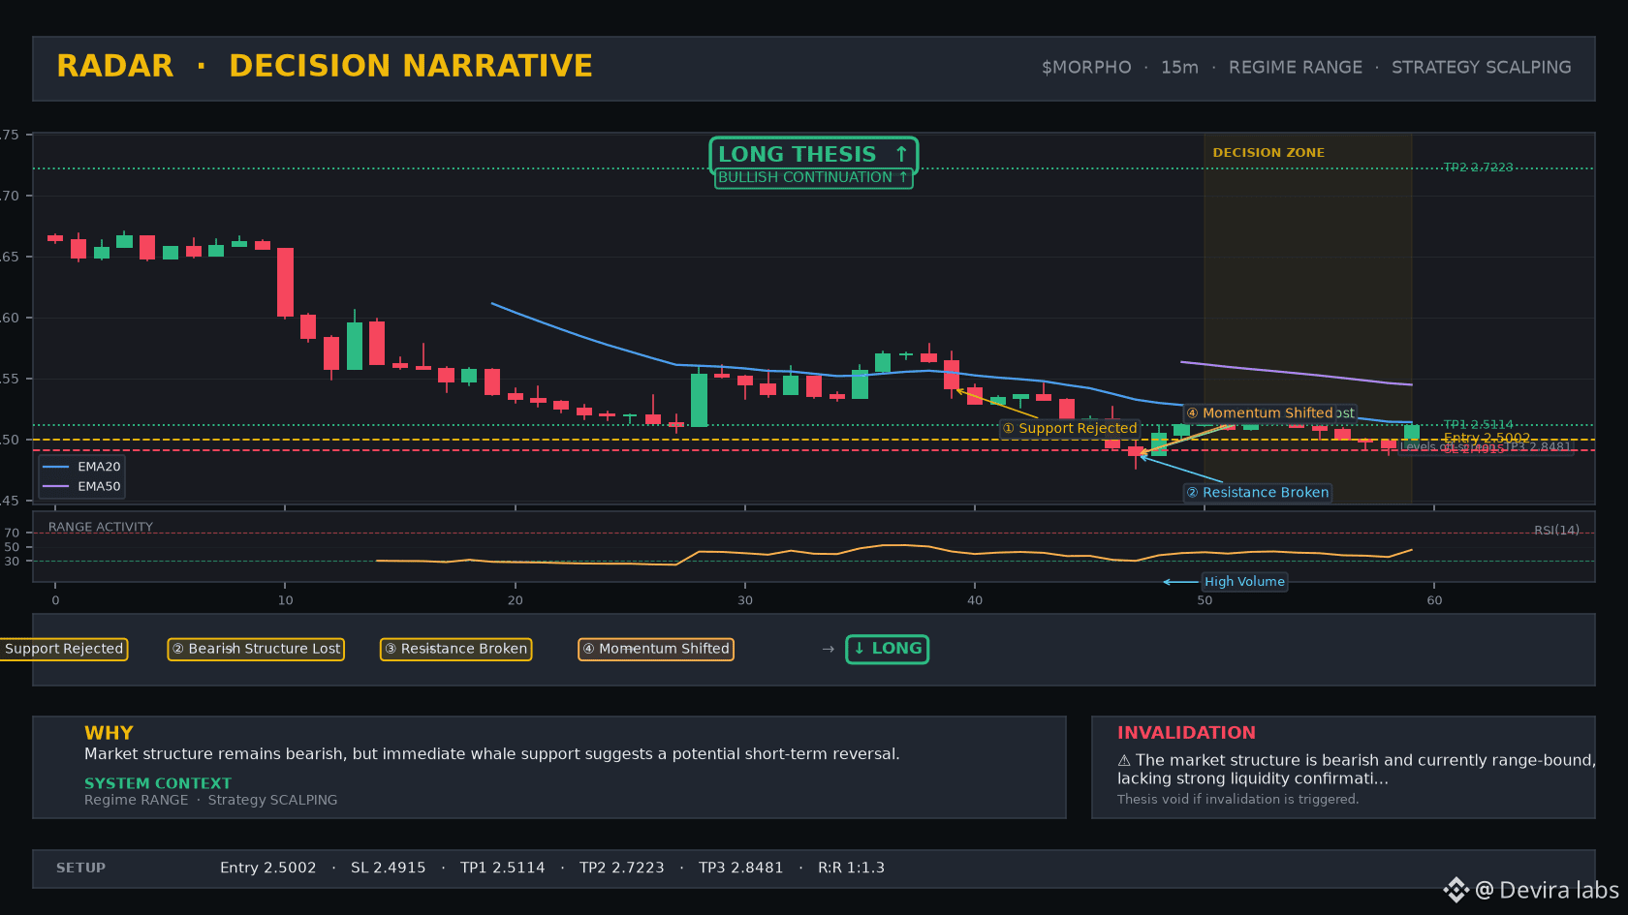Click the RSI(14) label
Viewport: 1628px width, 915px height.
(1556, 531)
